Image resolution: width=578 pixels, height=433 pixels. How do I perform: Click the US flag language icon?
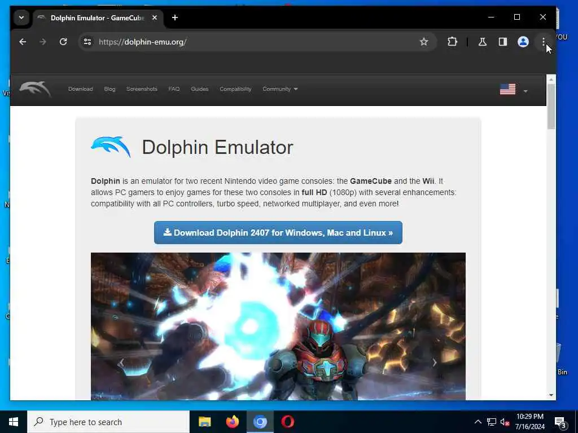(507, 89)
